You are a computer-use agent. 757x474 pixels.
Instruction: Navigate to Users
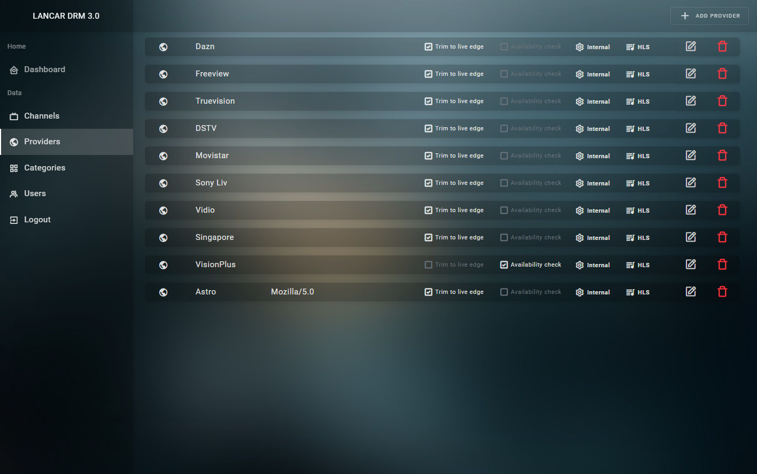66,193
